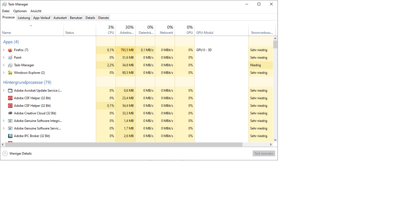Click the Weniger Details circle arrow icon

point(5,154)
